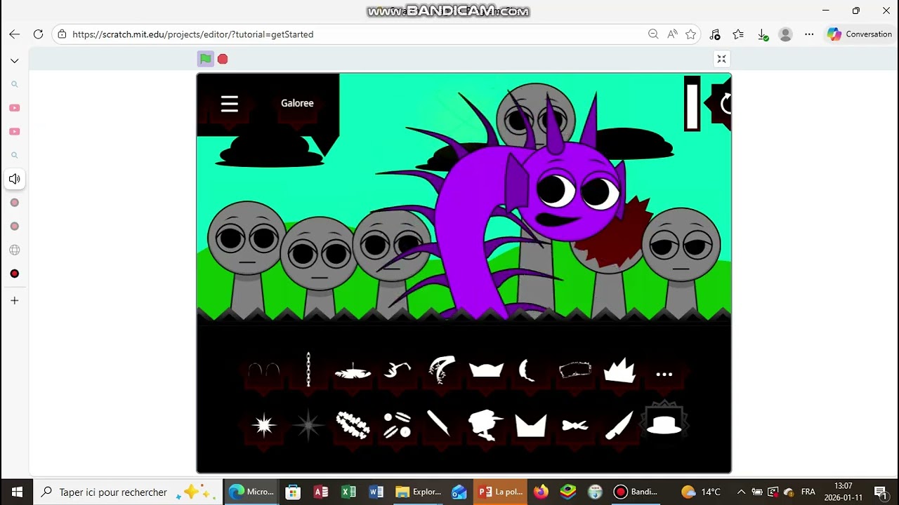Click the green flag to start project
Viewport: 899px width, 505px height.
tap(205, 59)
